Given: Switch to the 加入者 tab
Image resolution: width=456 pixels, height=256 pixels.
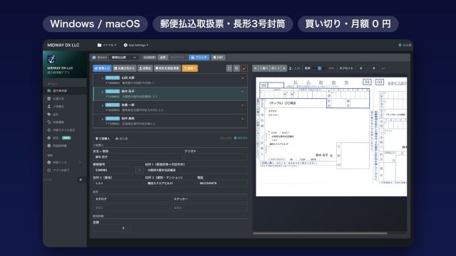Looking at the screenshot, I should [122, 139].
